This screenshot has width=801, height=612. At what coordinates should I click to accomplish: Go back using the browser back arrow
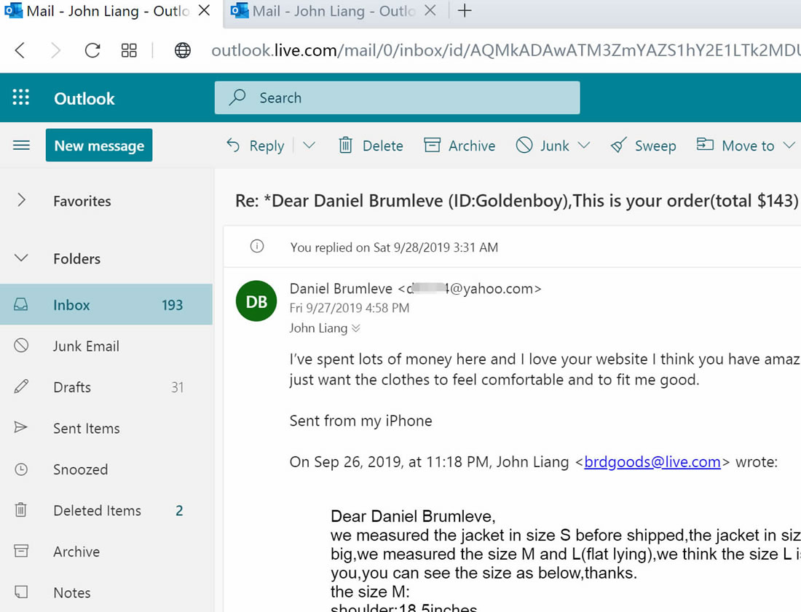(x=20, y=50)
